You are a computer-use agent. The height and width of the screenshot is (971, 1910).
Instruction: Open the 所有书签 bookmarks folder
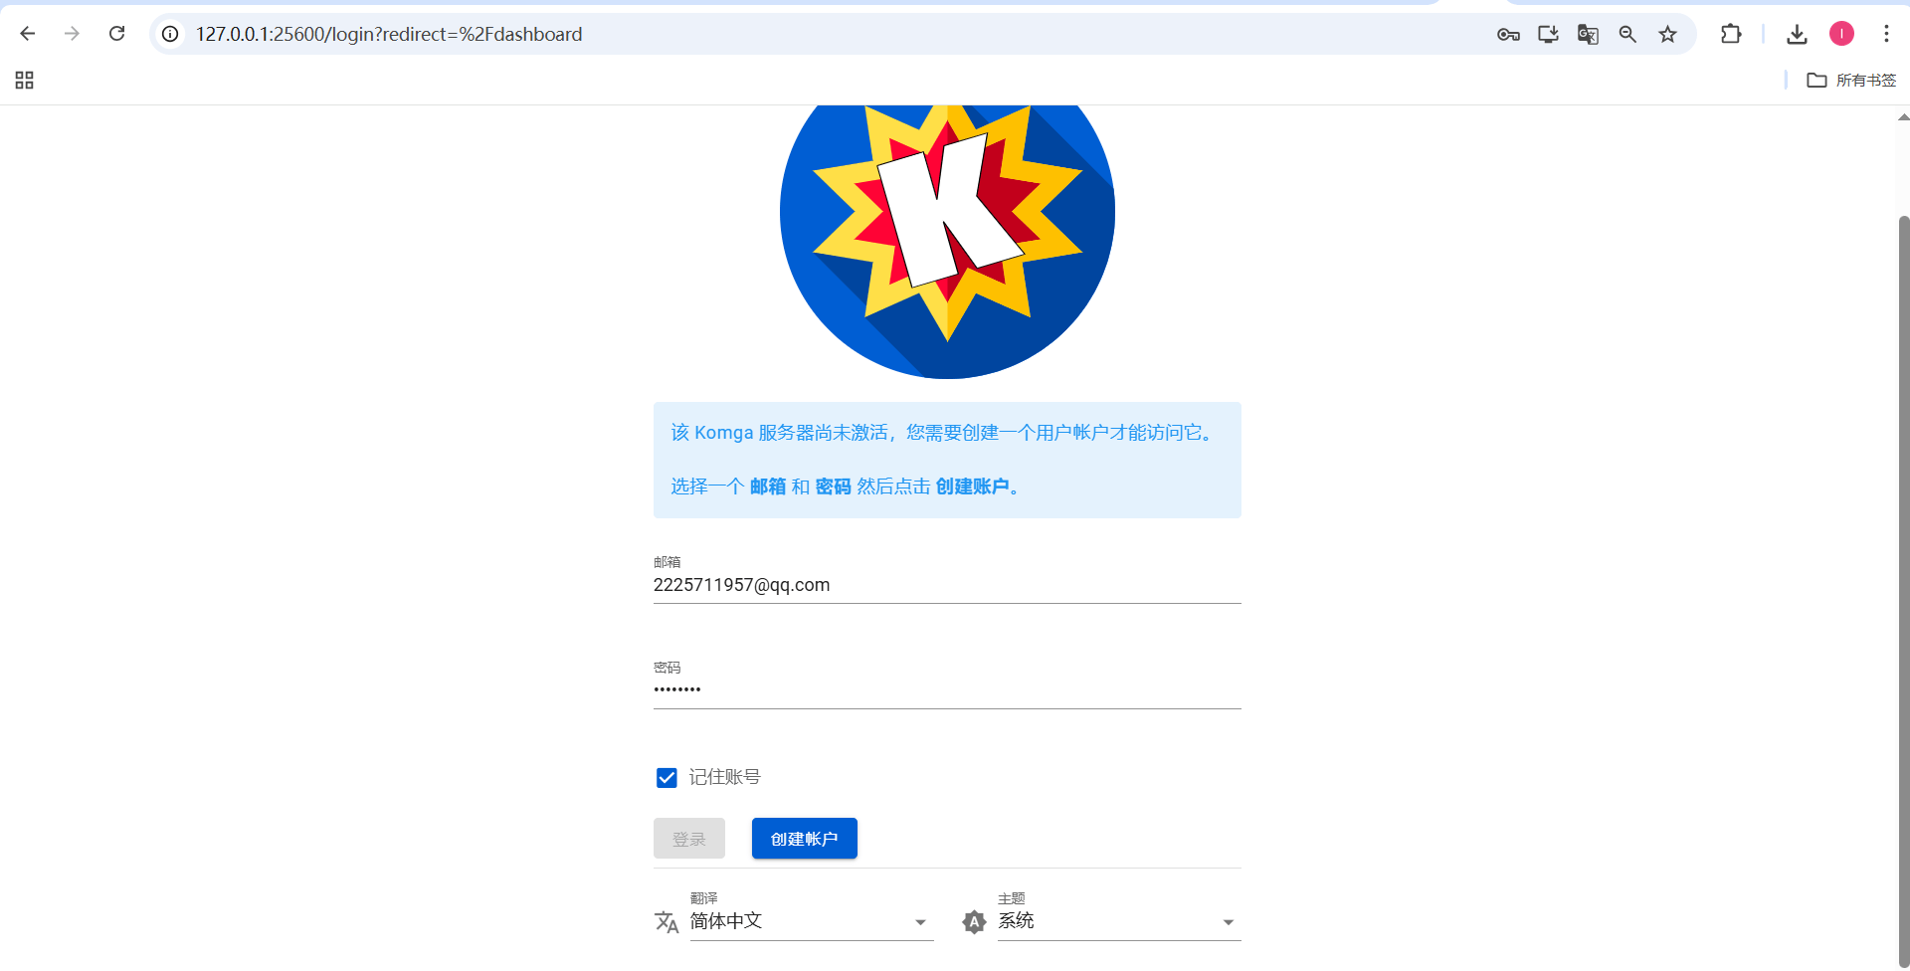tap(1851, 81)
